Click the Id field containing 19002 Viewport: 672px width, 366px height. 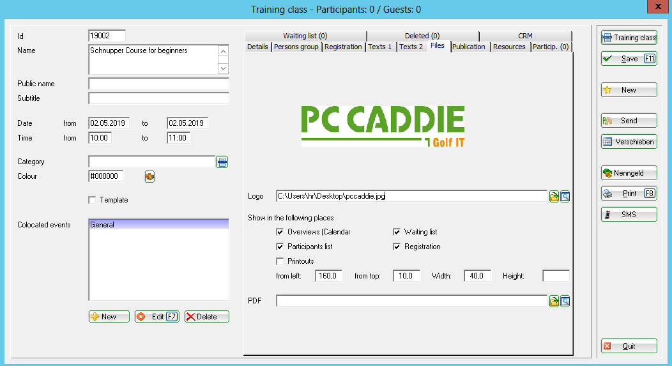[107, 36]
